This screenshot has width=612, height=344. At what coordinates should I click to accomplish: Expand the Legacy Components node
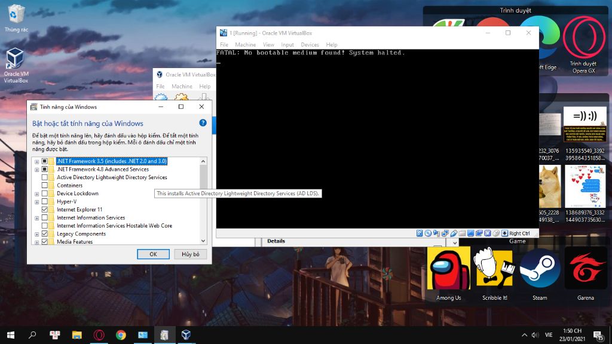[36, 234]
